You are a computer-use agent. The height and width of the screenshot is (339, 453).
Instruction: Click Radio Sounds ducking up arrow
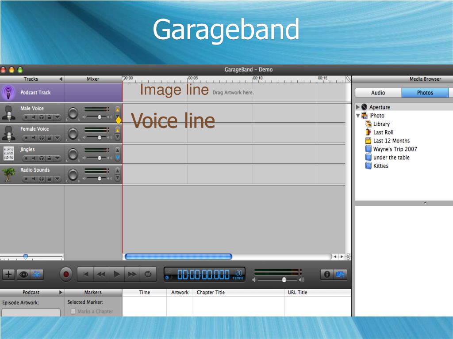118,171
